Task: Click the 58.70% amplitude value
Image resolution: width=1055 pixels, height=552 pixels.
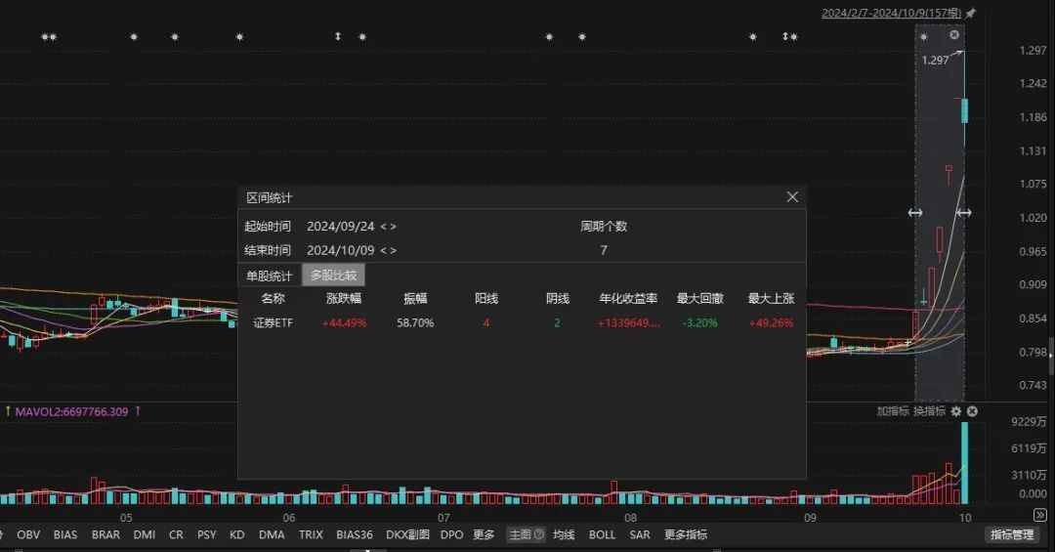Action: [x=415, y=323]
